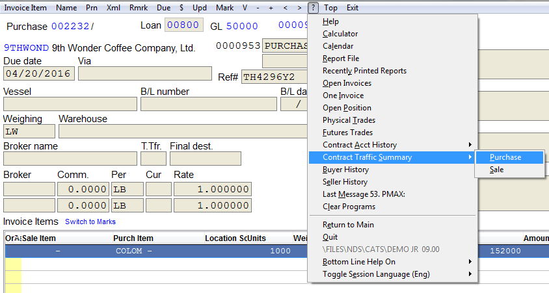Choose Clear Programs from the menu
Image resolution: width=549 pixels, height=293 pixels.
pos(392,207)
